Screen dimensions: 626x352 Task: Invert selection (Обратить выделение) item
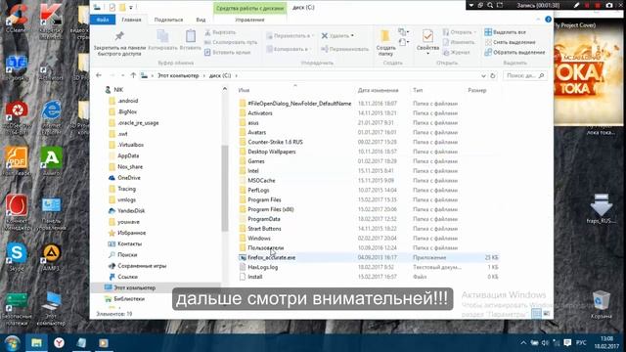tap(514, 52)
